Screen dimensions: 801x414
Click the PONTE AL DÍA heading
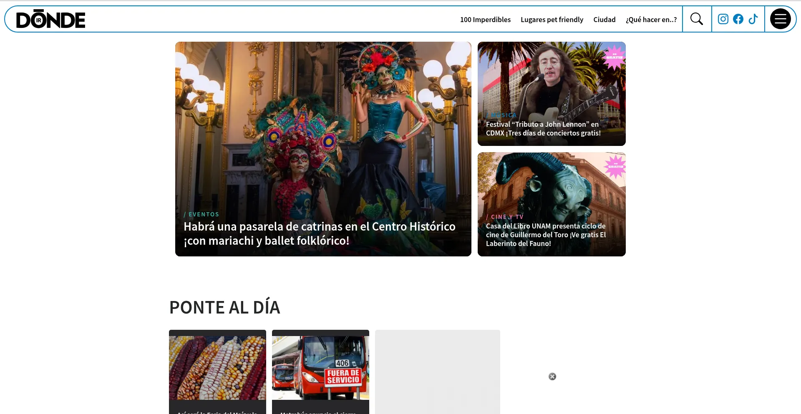[x=224, y=307]
